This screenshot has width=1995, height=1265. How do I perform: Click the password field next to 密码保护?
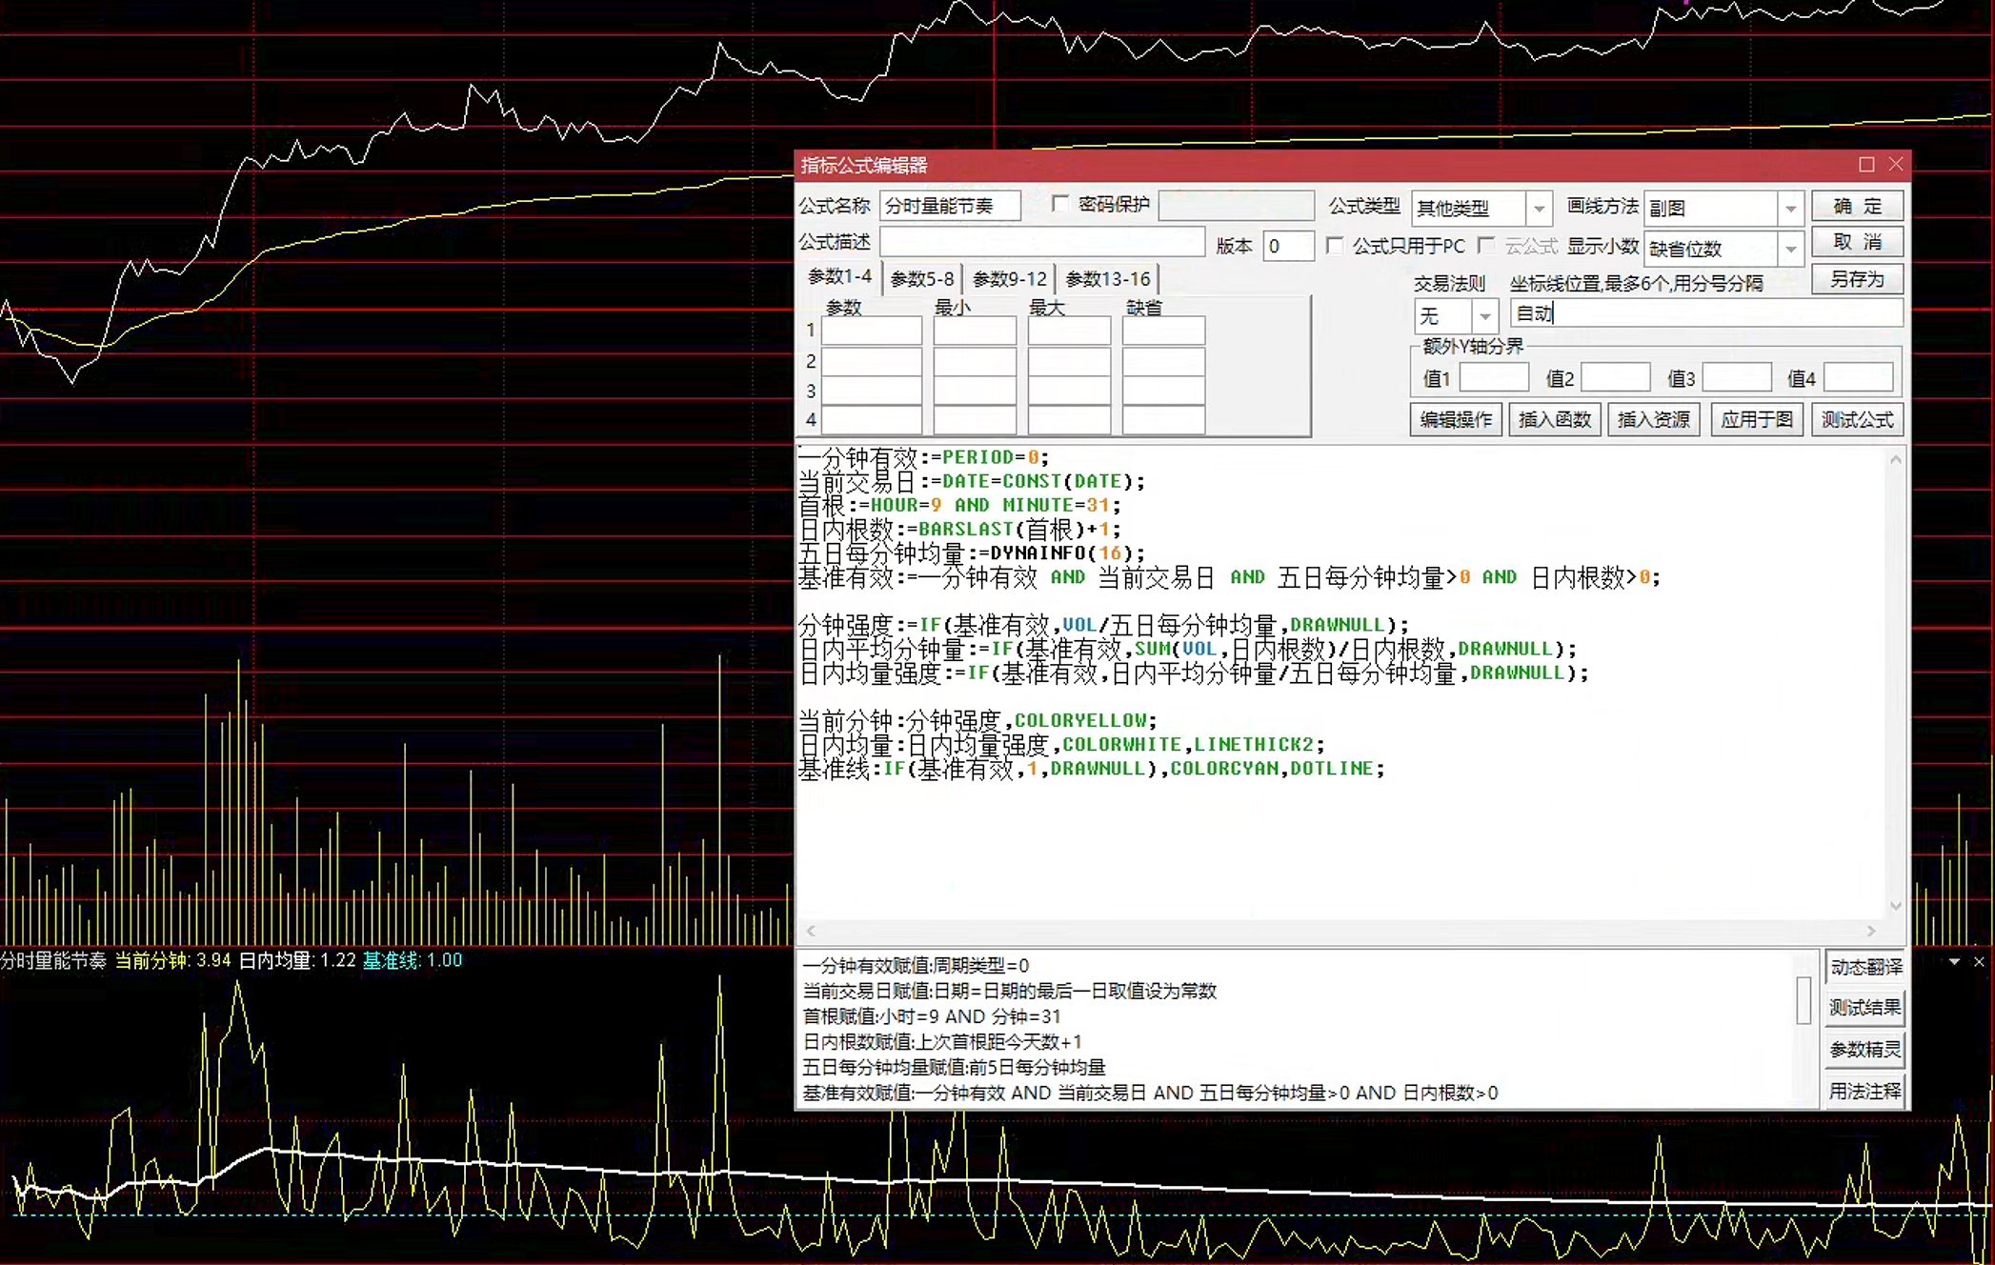[1236, 206]
